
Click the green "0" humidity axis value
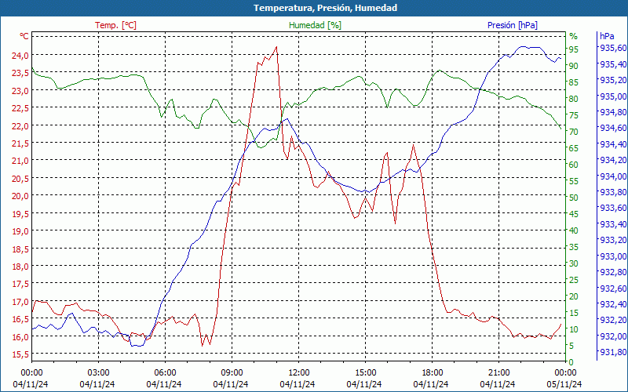[x=571, y=362]
